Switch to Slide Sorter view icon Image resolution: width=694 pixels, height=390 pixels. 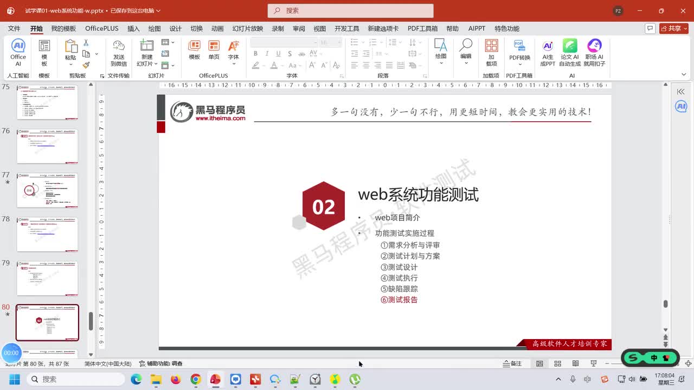pos(557,363)
